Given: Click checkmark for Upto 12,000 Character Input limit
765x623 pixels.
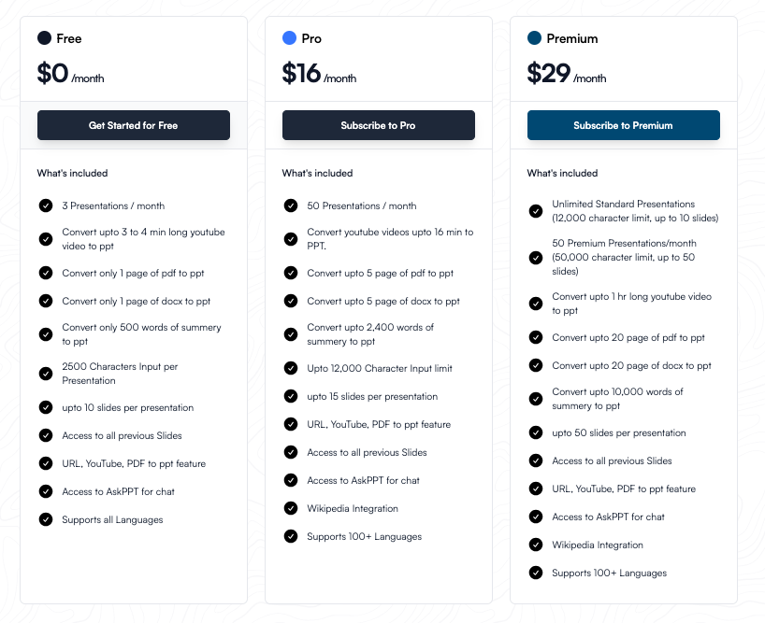Looking at the screenshot, I should [291, 368].
